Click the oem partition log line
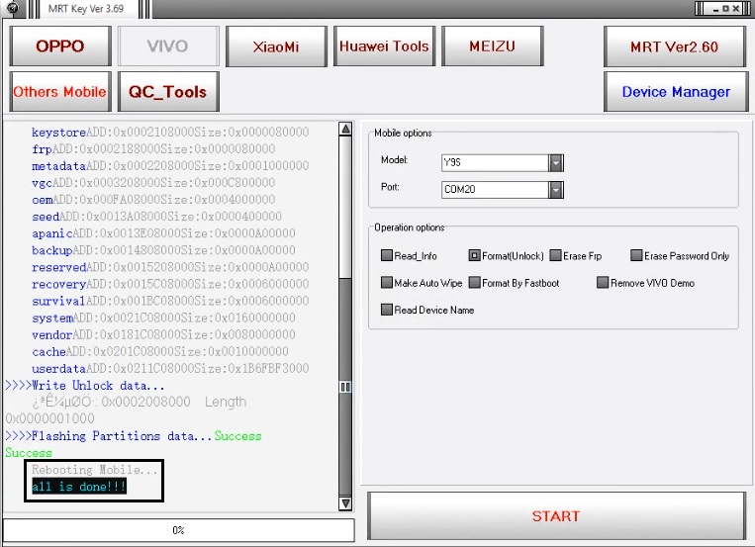This screenshot has height=547, width=755. tap(153, 200)
